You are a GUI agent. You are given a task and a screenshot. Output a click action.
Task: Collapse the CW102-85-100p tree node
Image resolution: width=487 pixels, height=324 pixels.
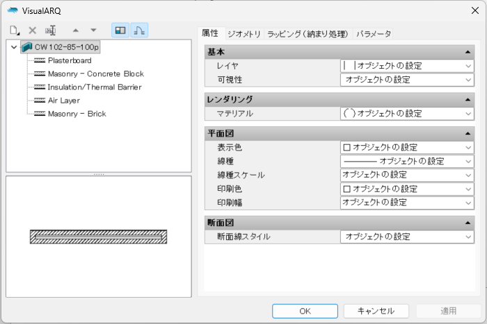click(14, 47)
